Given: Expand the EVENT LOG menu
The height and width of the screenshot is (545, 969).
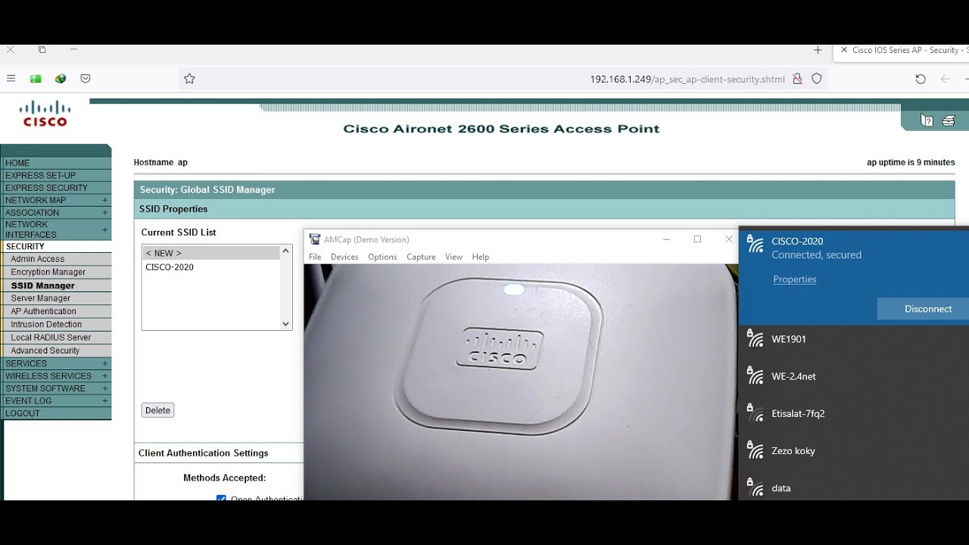Looking at the screenshot, I should pyautogui.click(x=105, y=401).
